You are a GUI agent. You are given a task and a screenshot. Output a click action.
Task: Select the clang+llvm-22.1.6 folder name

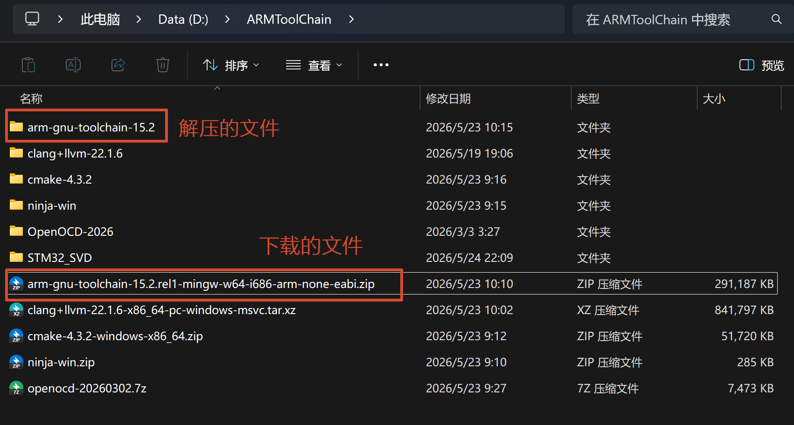click(x=75, y=153)
